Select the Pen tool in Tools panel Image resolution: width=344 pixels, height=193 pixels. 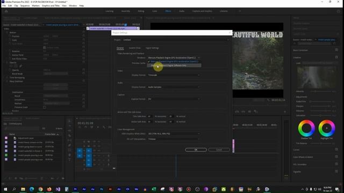pyautogui.click(x=69, y=145)
